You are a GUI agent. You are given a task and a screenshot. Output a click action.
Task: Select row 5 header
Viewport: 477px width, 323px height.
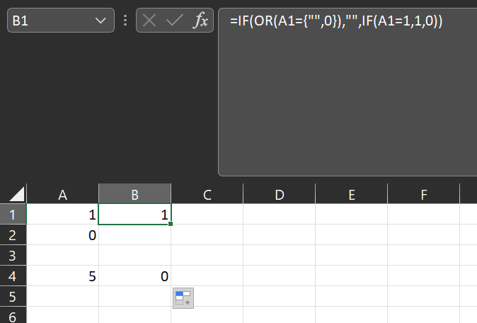[x=13, y=297]
